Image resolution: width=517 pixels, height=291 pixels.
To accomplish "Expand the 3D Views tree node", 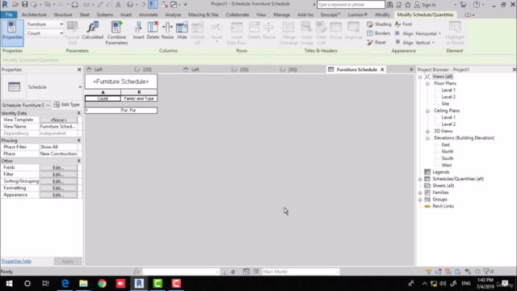I will click(x=427, y=131).
